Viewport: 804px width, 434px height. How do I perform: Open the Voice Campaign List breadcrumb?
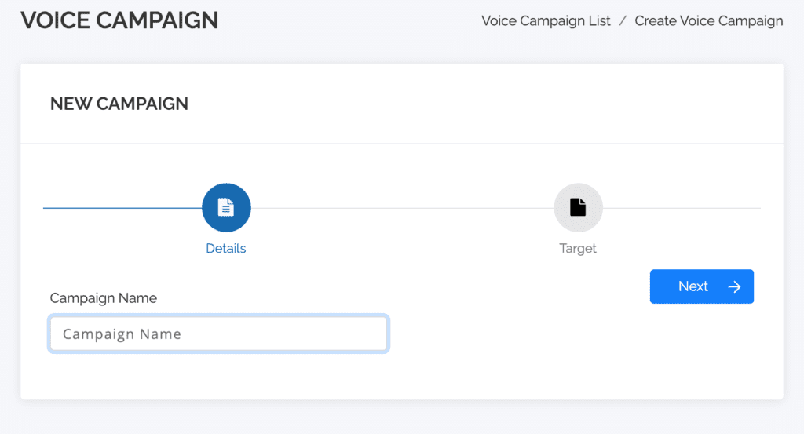pyautogui.click(x=546, y=21)
